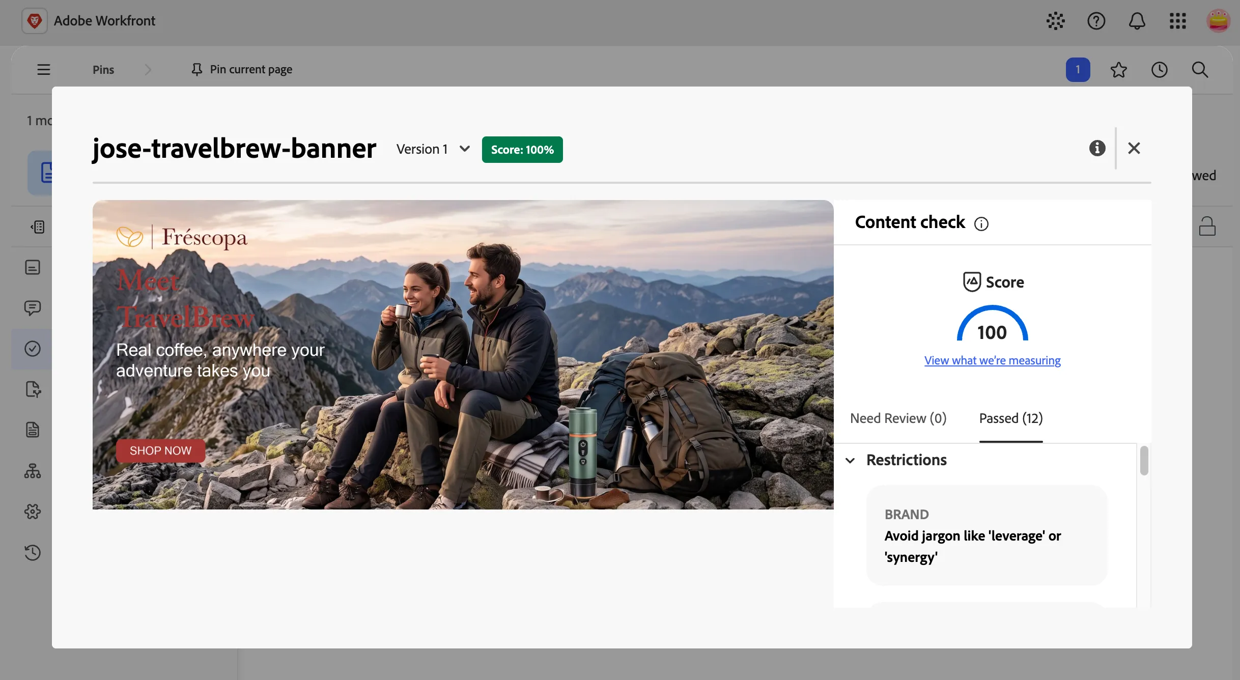1240x680 pixels.
Task: Click the Score: 100% badge
Action: pos(522,150)
